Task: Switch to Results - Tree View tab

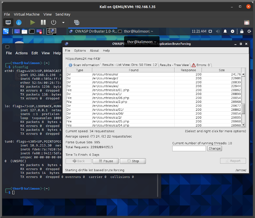Action: [x=174, y=65]
